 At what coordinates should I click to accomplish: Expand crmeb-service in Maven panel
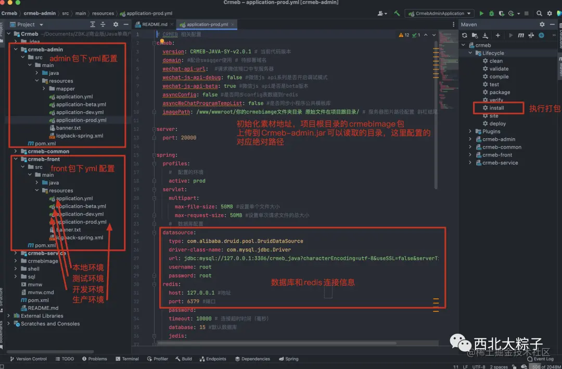[470, 163]
